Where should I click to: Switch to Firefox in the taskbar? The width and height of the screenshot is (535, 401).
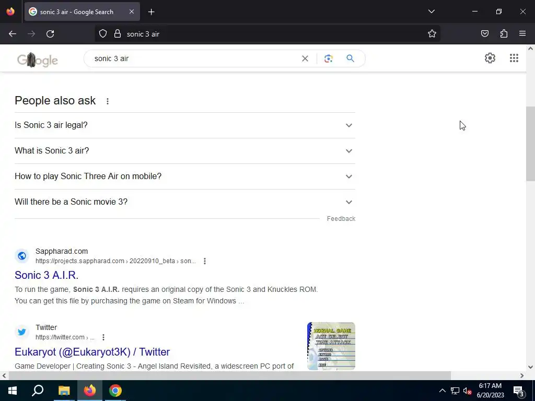click(x=90, y=391)
